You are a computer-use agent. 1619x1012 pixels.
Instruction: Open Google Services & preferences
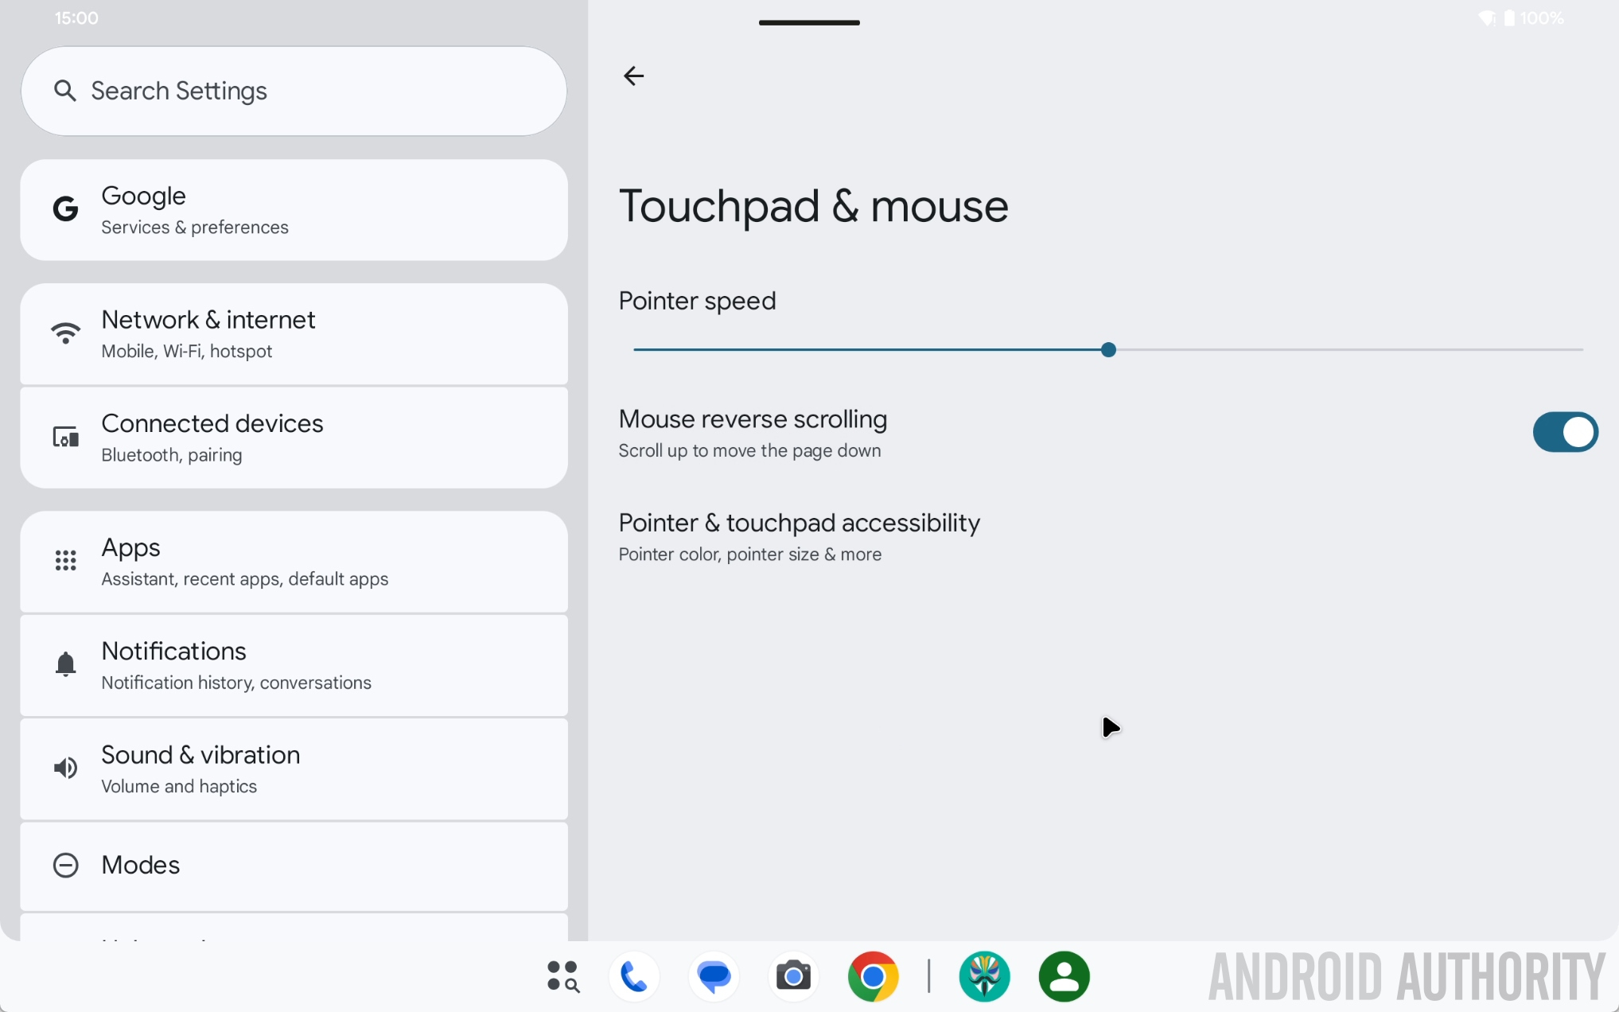pos(294,210)
